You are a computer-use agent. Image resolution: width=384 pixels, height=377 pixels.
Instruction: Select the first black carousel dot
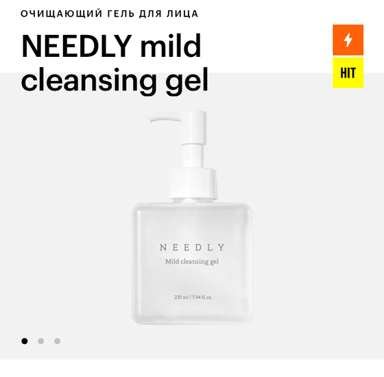click(25, 341)
